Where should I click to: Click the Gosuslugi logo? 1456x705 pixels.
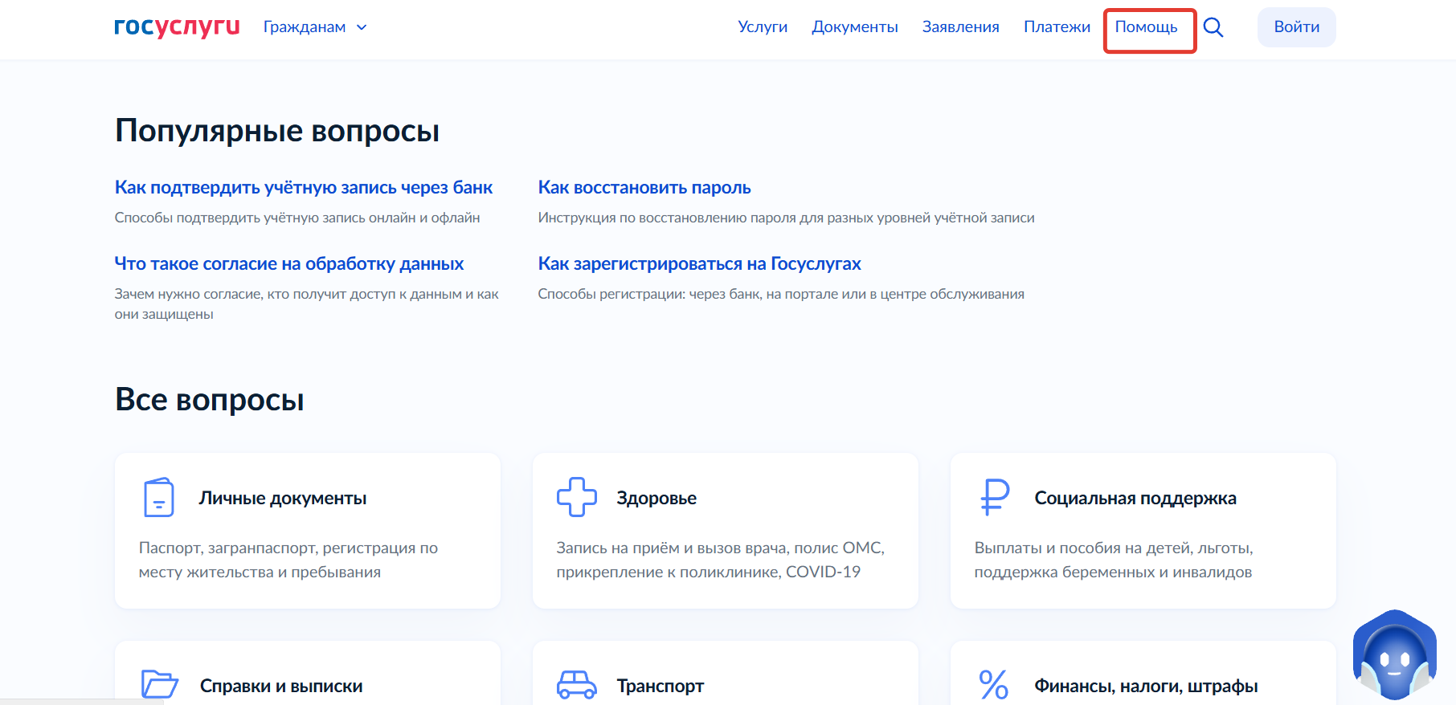coord(177,27)
